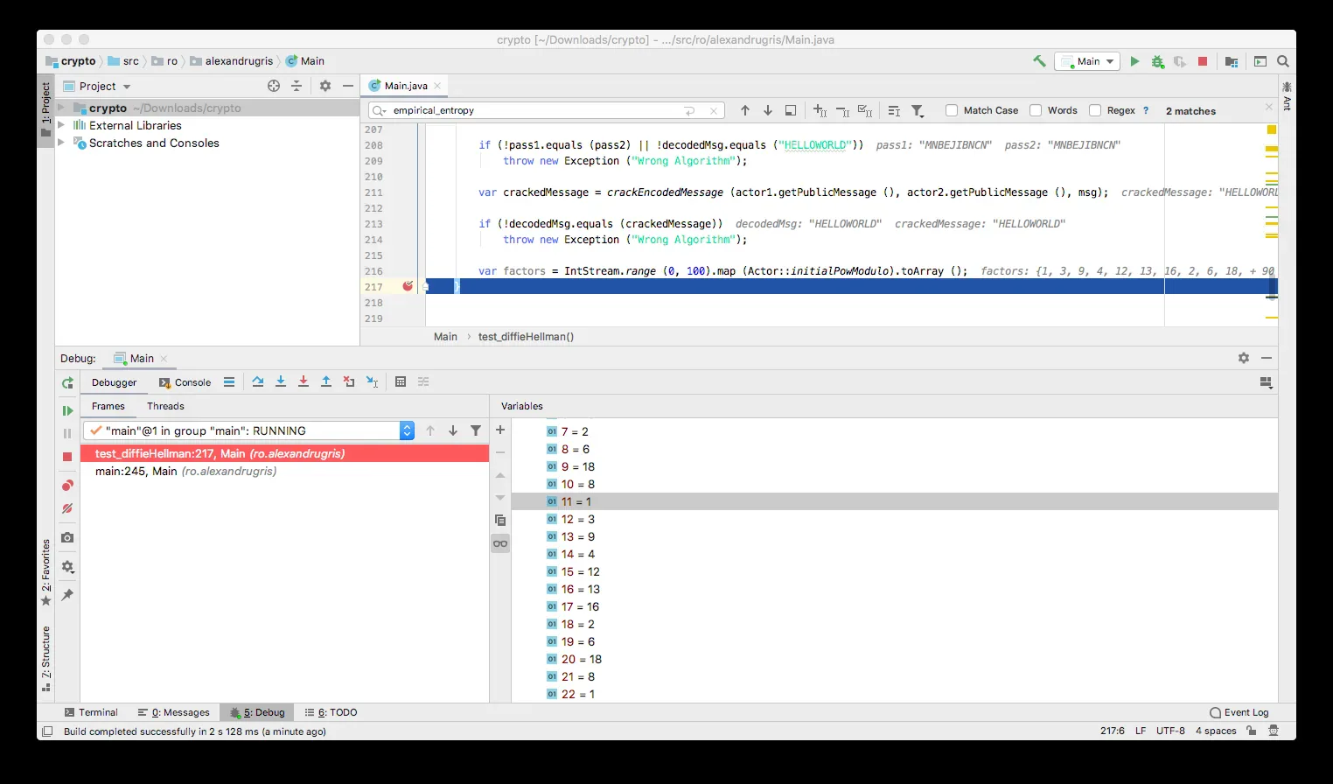This screenshot has height=784, width=1333.
Task: Rerun Main in the debug panel
Action: tap(67, 383)
